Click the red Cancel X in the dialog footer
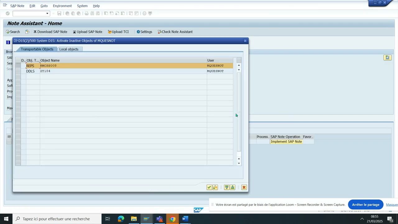This screenshot has width=398, height=224. click(244, 187)
